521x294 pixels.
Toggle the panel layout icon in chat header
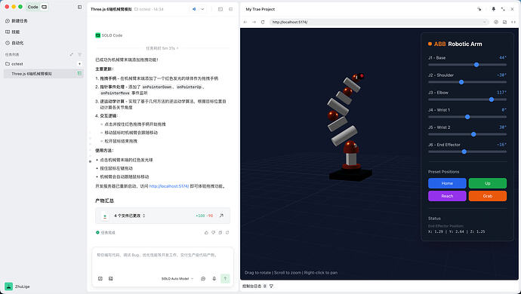point(220,9)
